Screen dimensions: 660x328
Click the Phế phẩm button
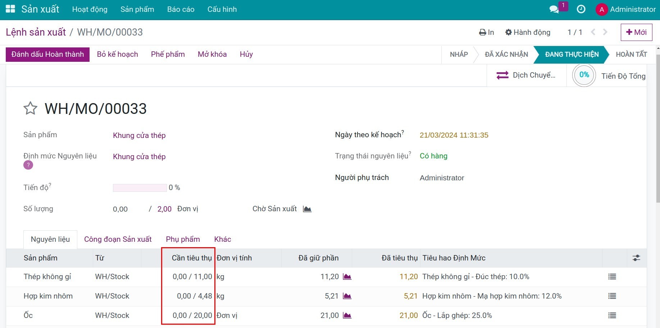tap(168, 54)
